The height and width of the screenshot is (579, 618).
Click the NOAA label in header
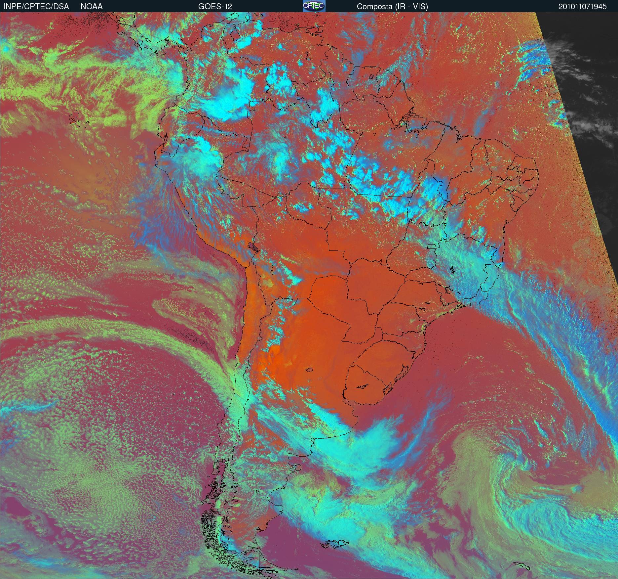click(x=92, y=7)
